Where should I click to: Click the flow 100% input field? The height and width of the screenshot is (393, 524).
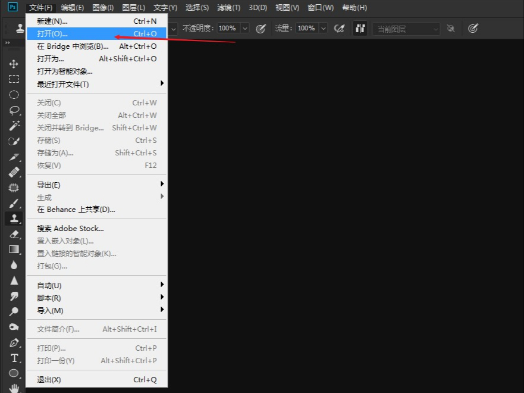point(307,29)
